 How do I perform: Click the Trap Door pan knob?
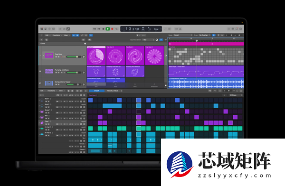click(84, 56)
